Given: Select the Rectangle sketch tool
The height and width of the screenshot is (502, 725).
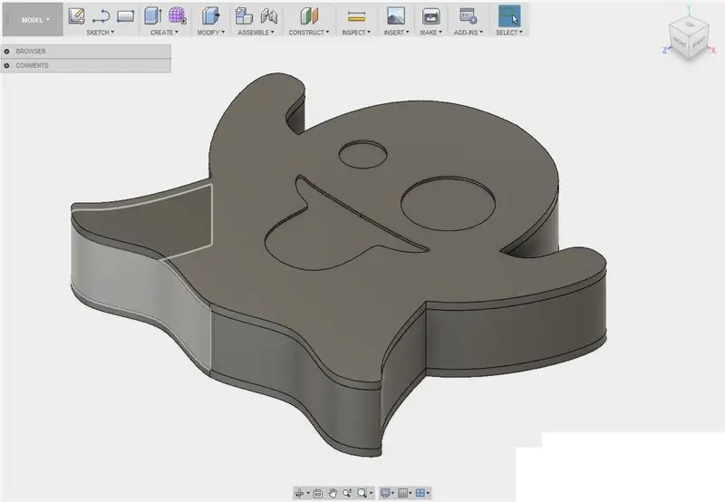Looking at the screenshot, I should [125, 16].
